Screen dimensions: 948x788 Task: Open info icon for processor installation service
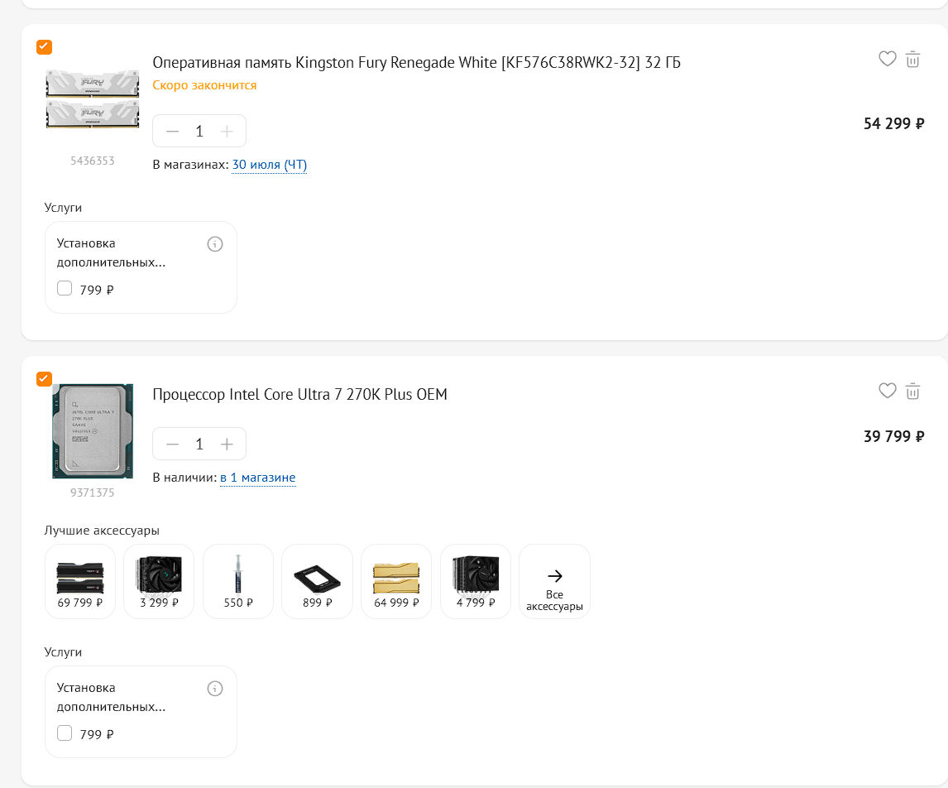[x=215, y=689]
